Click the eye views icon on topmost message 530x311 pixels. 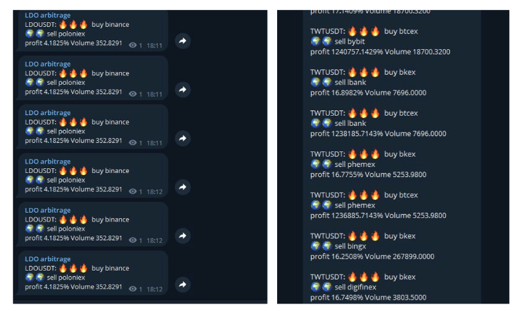[x=133, y=45]
